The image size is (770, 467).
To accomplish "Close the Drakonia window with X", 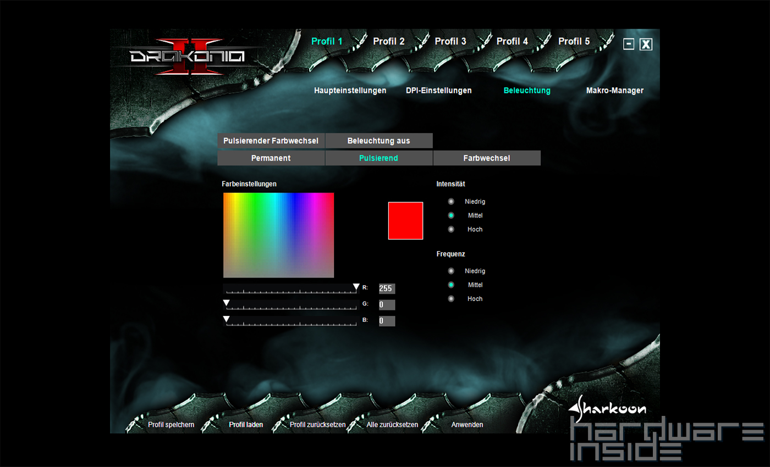I will (x=646, y=45).
